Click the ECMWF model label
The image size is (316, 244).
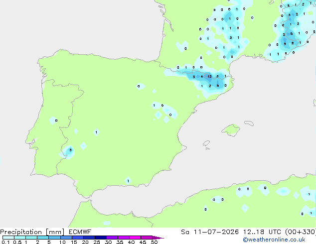click(x=80, y=232)
